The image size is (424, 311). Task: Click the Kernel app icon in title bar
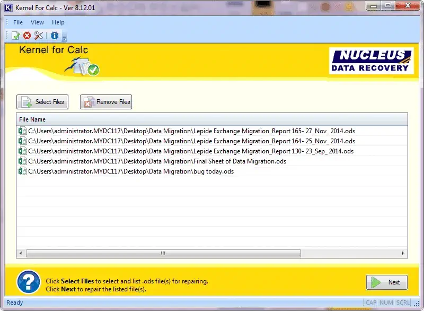8,8
